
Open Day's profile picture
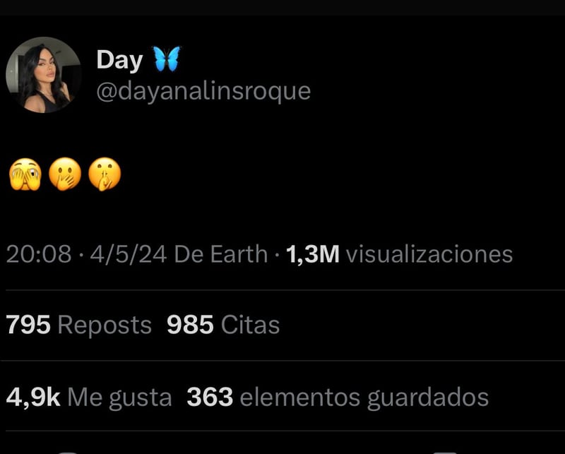click(x=44, y=75)
